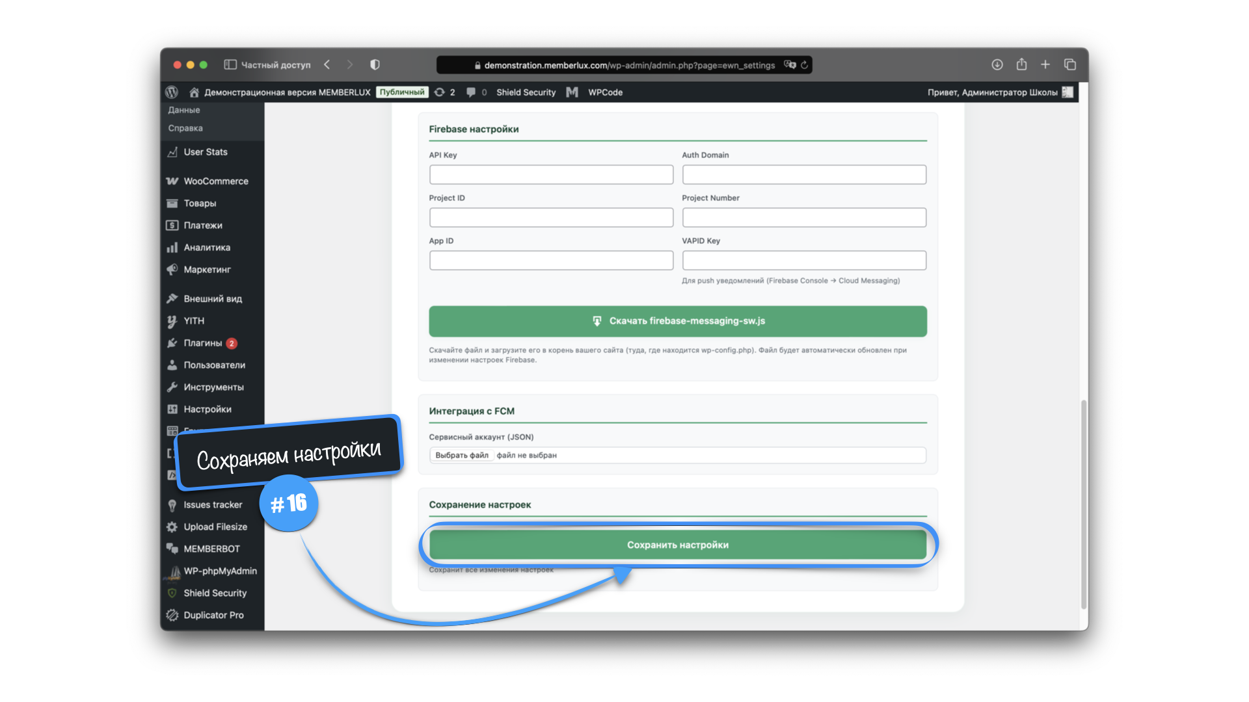
Task: Go back with browser back arrow
Action: tap(327, 65)
